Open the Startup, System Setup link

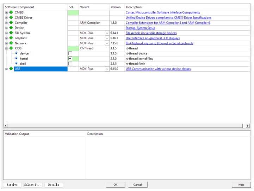pos(140,28)
